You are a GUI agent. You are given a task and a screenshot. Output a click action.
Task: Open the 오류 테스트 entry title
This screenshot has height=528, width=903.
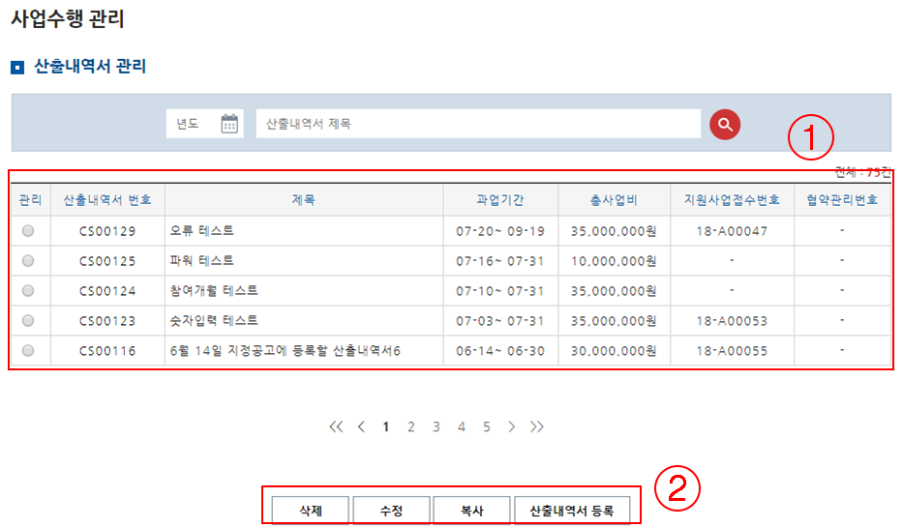201,231
